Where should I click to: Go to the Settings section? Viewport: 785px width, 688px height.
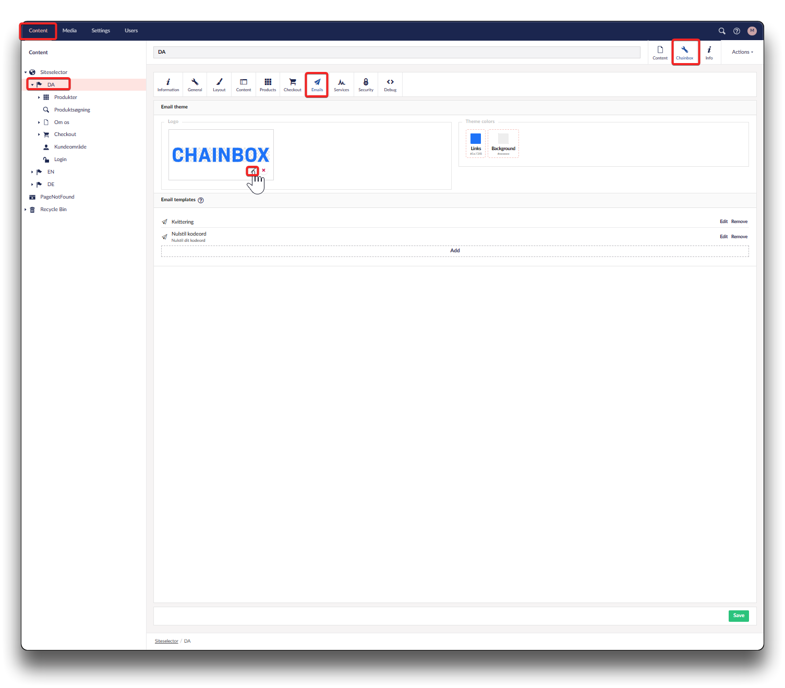(x=101, y=31)
